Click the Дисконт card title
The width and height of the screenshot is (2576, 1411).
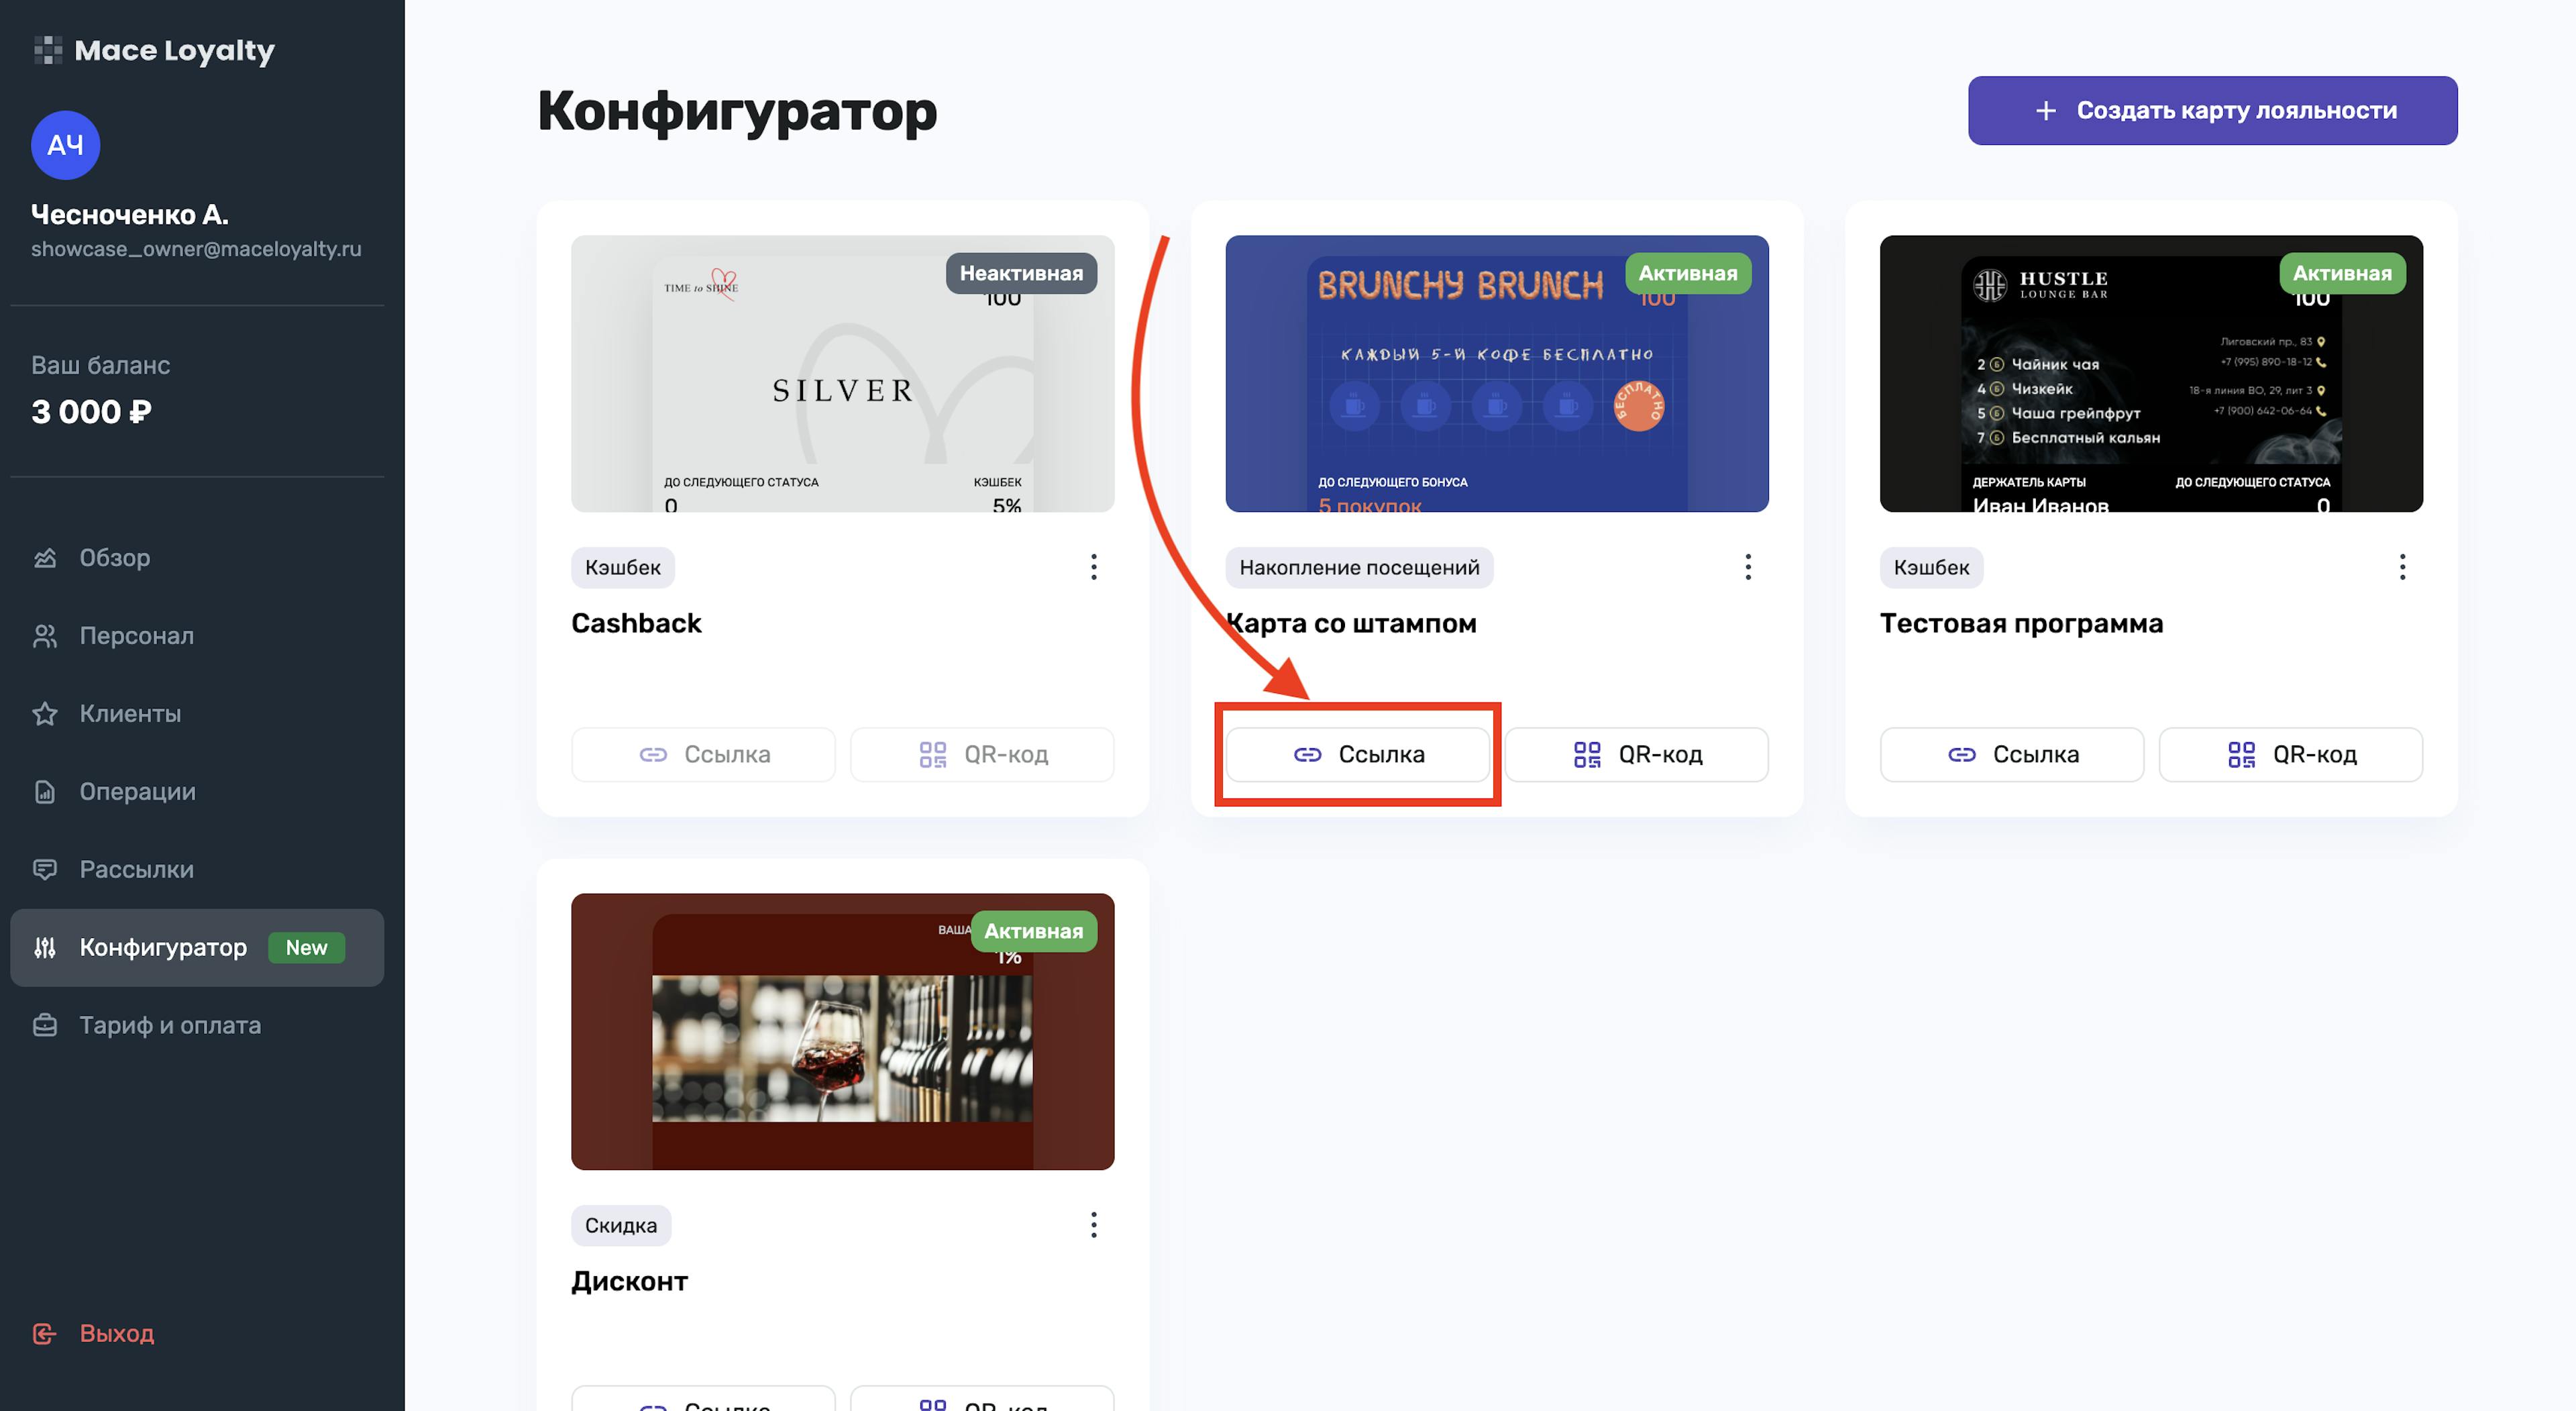point(629,1281)
